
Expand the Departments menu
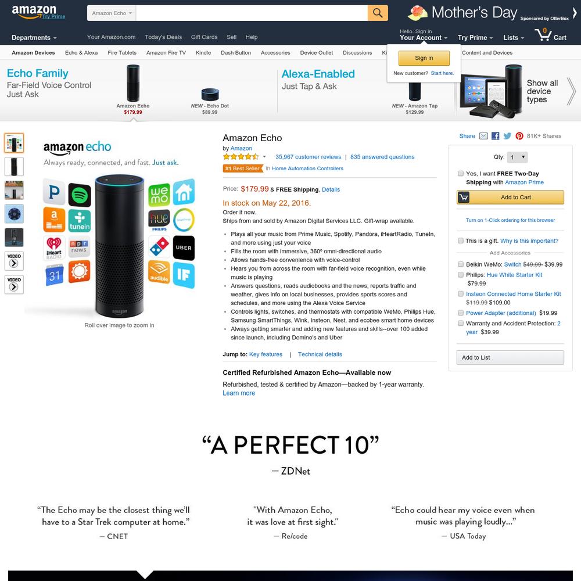pos(34,37)
